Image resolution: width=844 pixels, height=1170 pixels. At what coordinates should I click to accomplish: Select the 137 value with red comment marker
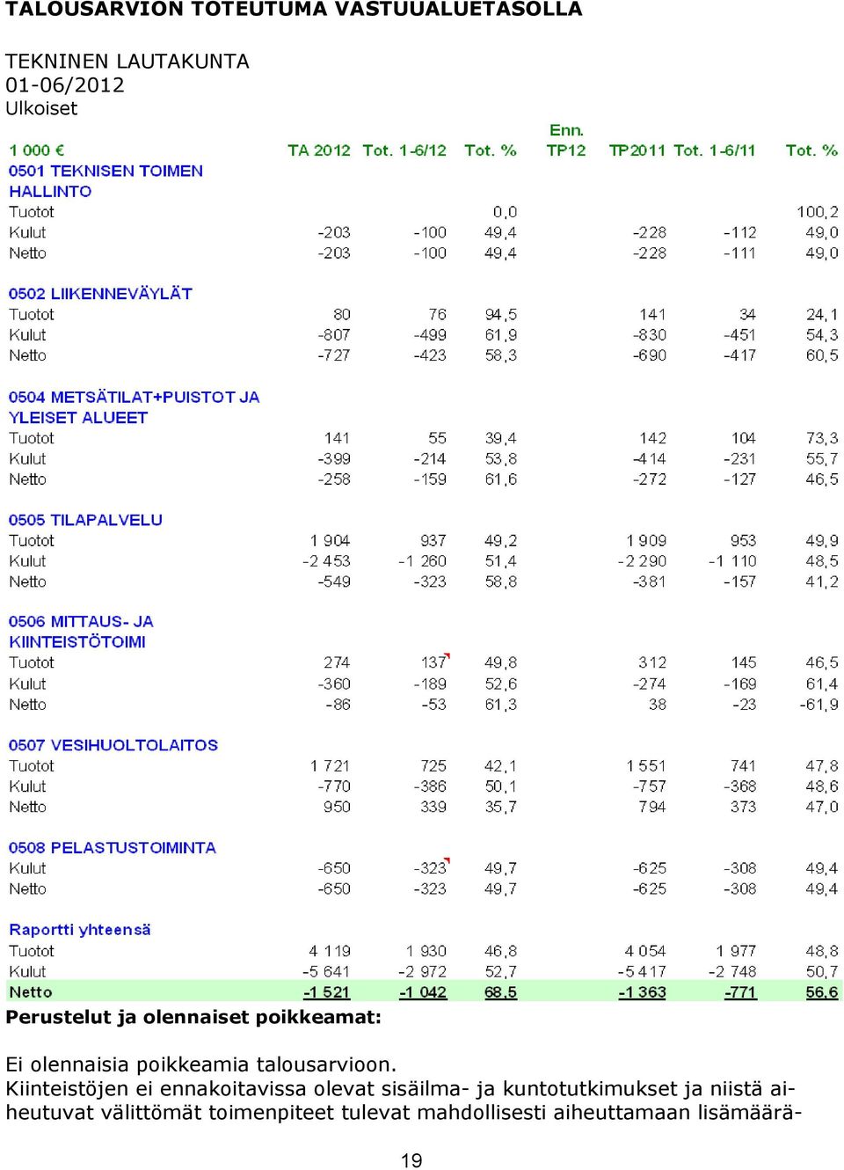(x=433, y=662)
